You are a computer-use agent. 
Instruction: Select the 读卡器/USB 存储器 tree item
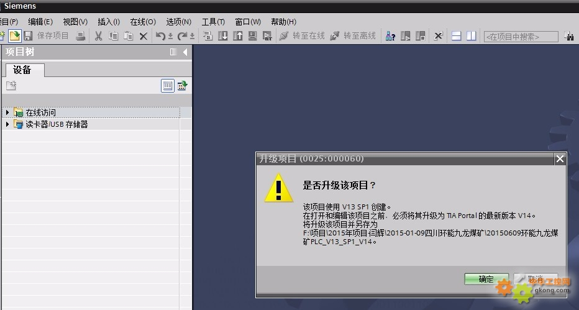point(57,124)
